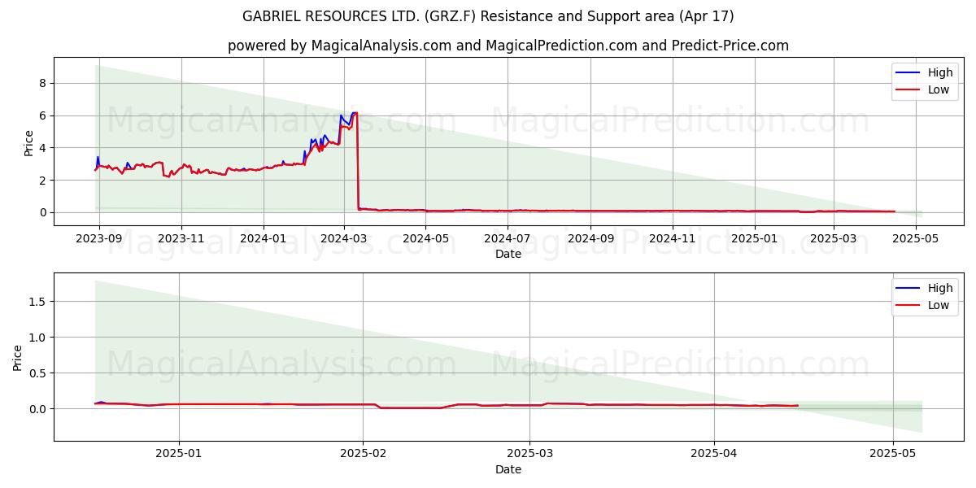This screenshot has width=976, height=488.
Task: Click the 2025-05 tick label on top chart
Action: tap(916, 239)
